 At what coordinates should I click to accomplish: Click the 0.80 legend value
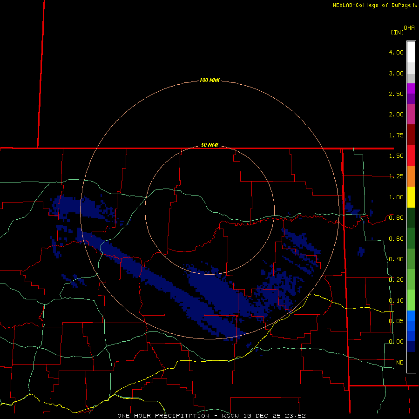(x=396, y=218)
